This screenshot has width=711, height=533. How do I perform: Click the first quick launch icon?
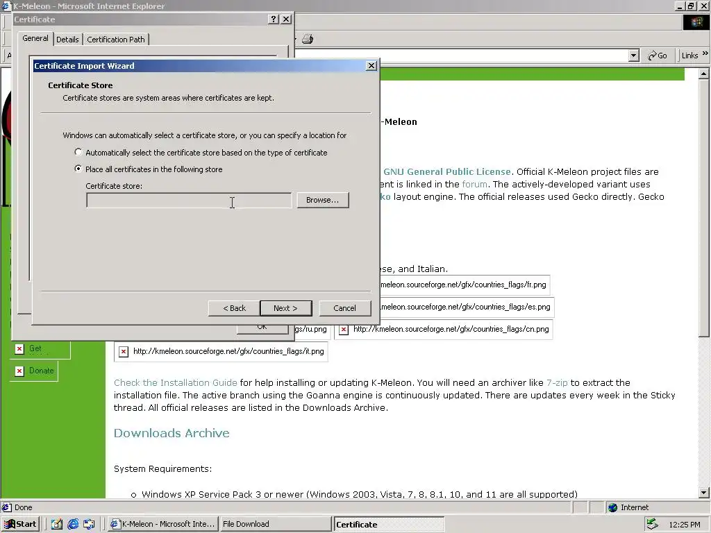coord(56,524)
